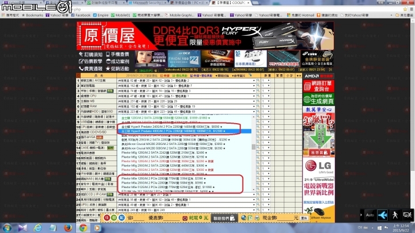Click the blue round 配 icon in the bottom bar
415x233 pixels.
coord(122,218)
